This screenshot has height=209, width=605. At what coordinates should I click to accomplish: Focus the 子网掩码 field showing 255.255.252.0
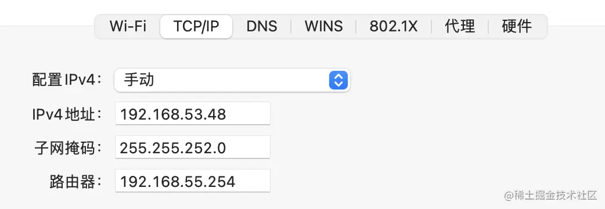(x=193, y=147)
